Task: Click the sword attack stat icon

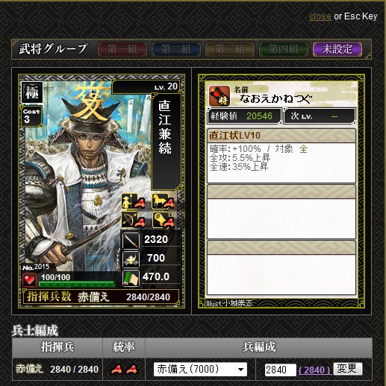Action: pyautogui.click(x=131, y=241)
